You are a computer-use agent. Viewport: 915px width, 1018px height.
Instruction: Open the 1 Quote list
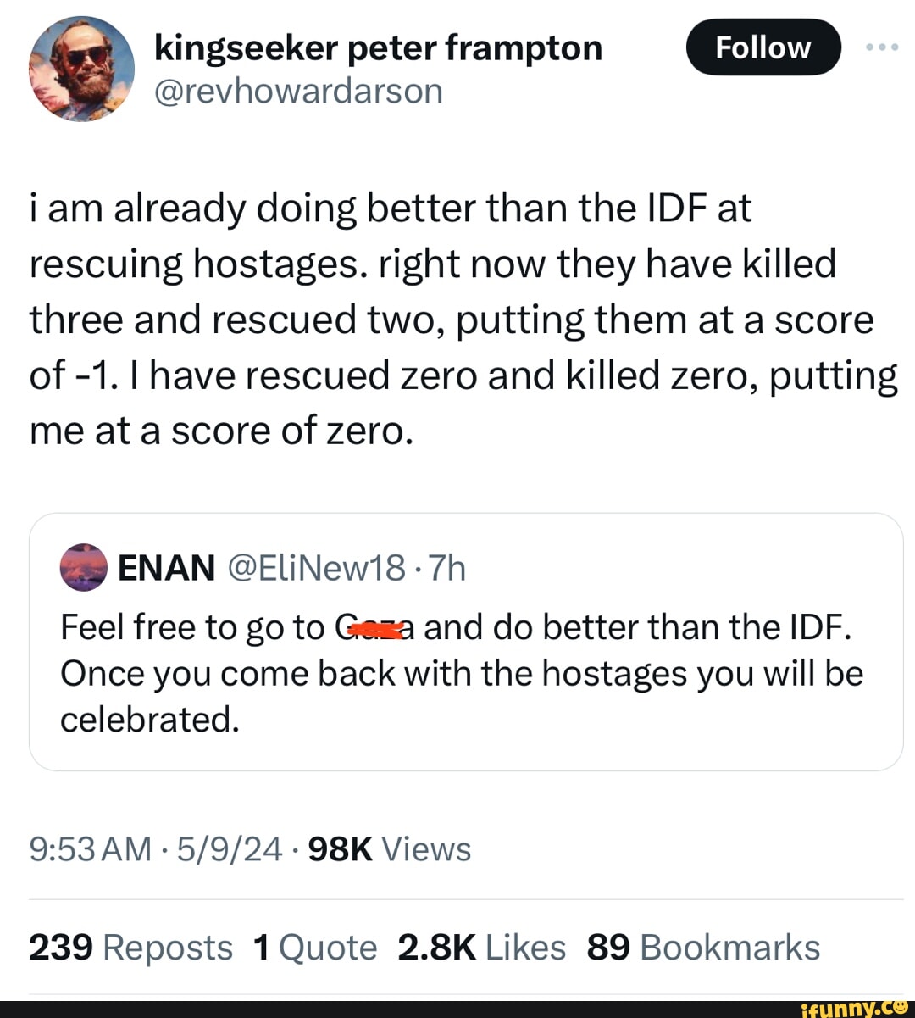point(314,947)
